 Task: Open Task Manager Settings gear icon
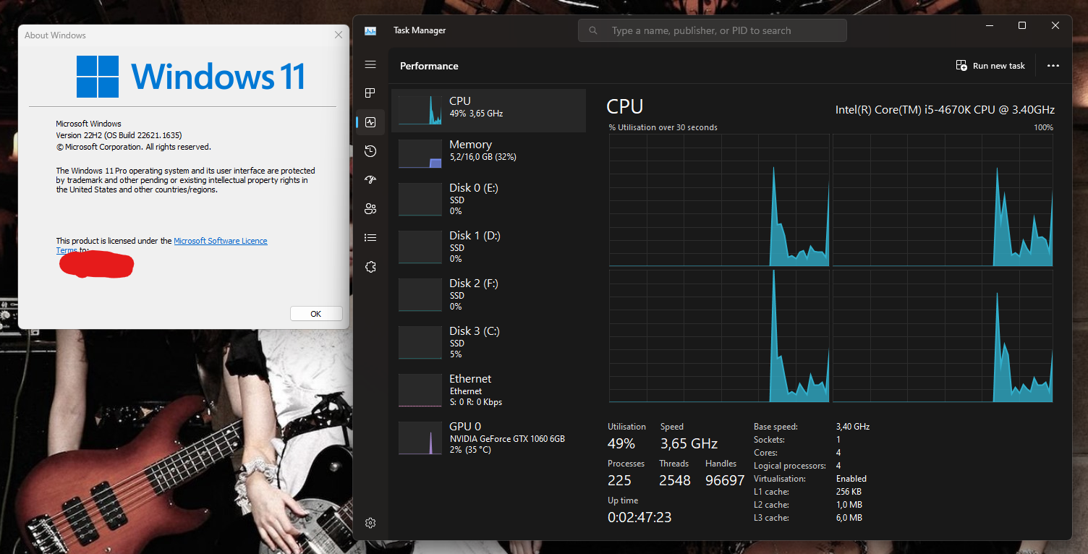(x=370, y=523)
